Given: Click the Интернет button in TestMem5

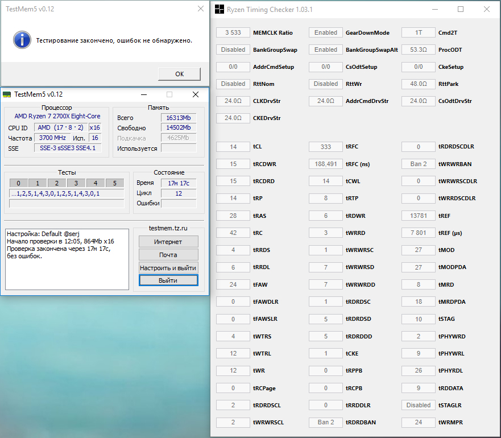Looking at the screenshot, I should click(x=168, y=242).
